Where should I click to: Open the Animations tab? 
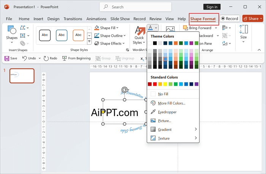(x=97, y=19)
